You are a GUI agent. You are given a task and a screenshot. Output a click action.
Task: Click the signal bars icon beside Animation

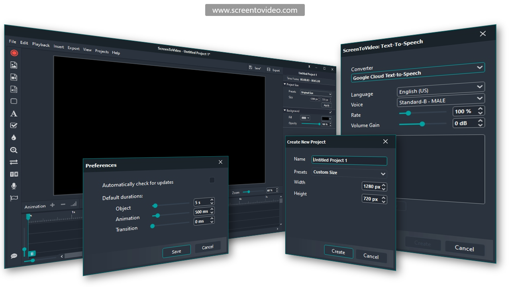click(73, 204)
